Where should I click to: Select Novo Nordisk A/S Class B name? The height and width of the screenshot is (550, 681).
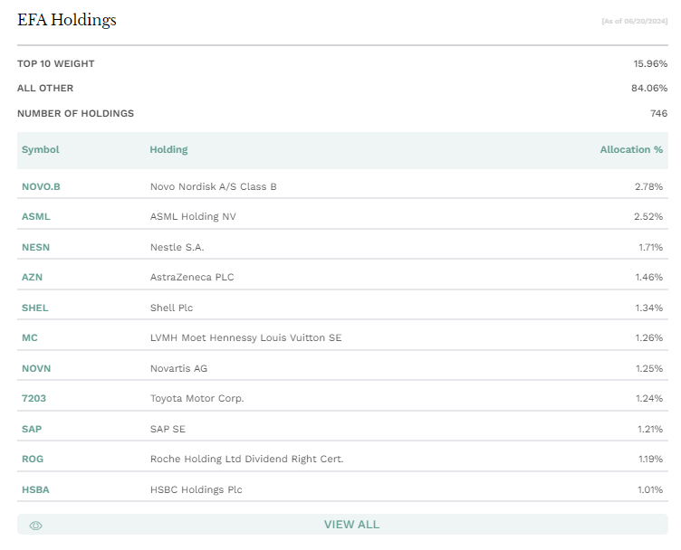[213, 186]
